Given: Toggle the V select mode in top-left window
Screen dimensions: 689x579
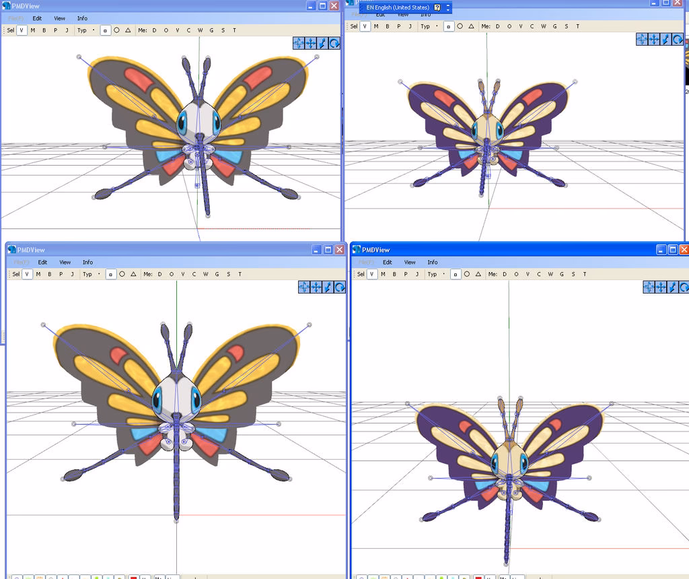Looking at the screenshot, I should tap(22, 30).
